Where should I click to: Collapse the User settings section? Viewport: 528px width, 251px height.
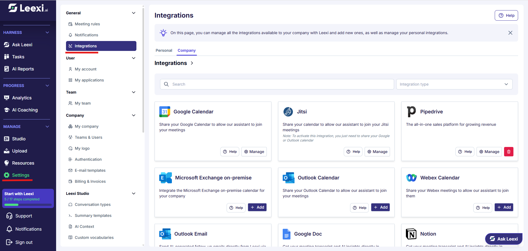134,58
